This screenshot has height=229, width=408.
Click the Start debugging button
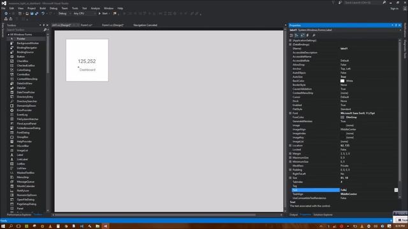pos(103,13)
